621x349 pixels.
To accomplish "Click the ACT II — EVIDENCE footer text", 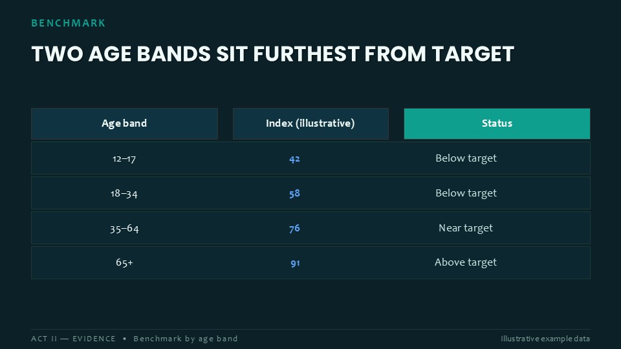I will coord(73,339).
